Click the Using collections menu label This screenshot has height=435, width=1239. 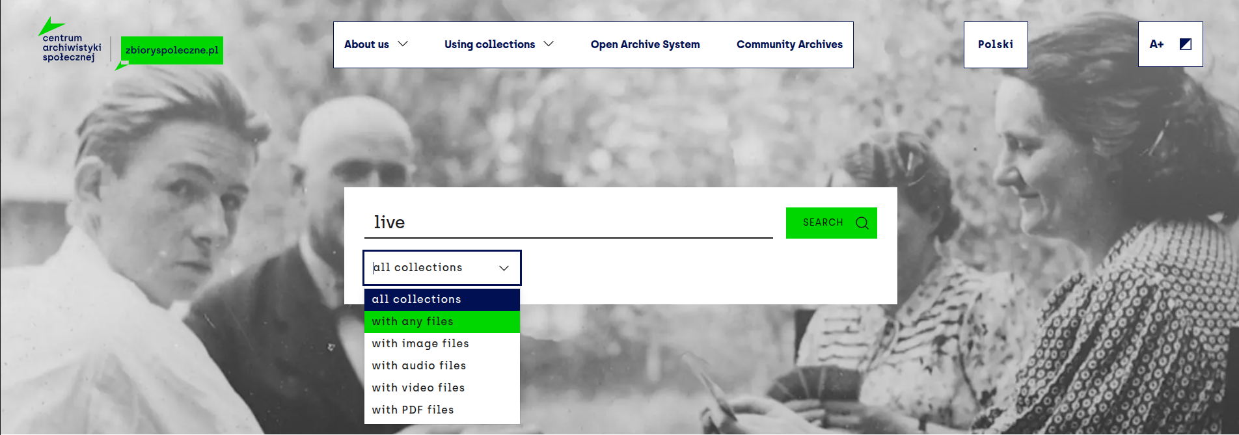[489, 44]
